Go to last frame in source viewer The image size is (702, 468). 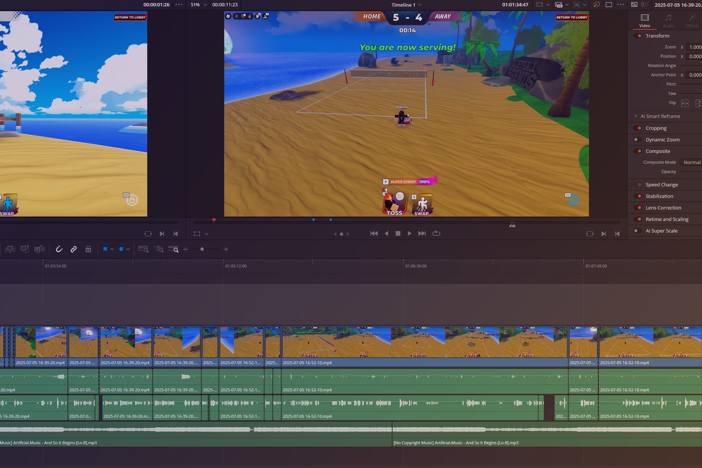point(162,234)
